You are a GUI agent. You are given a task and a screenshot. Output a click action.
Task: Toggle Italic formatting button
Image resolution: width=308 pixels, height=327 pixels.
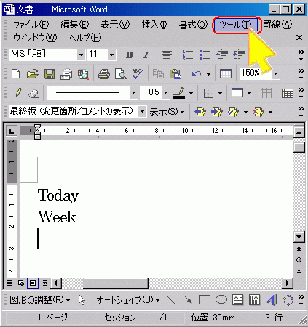[x=146, y=55]
